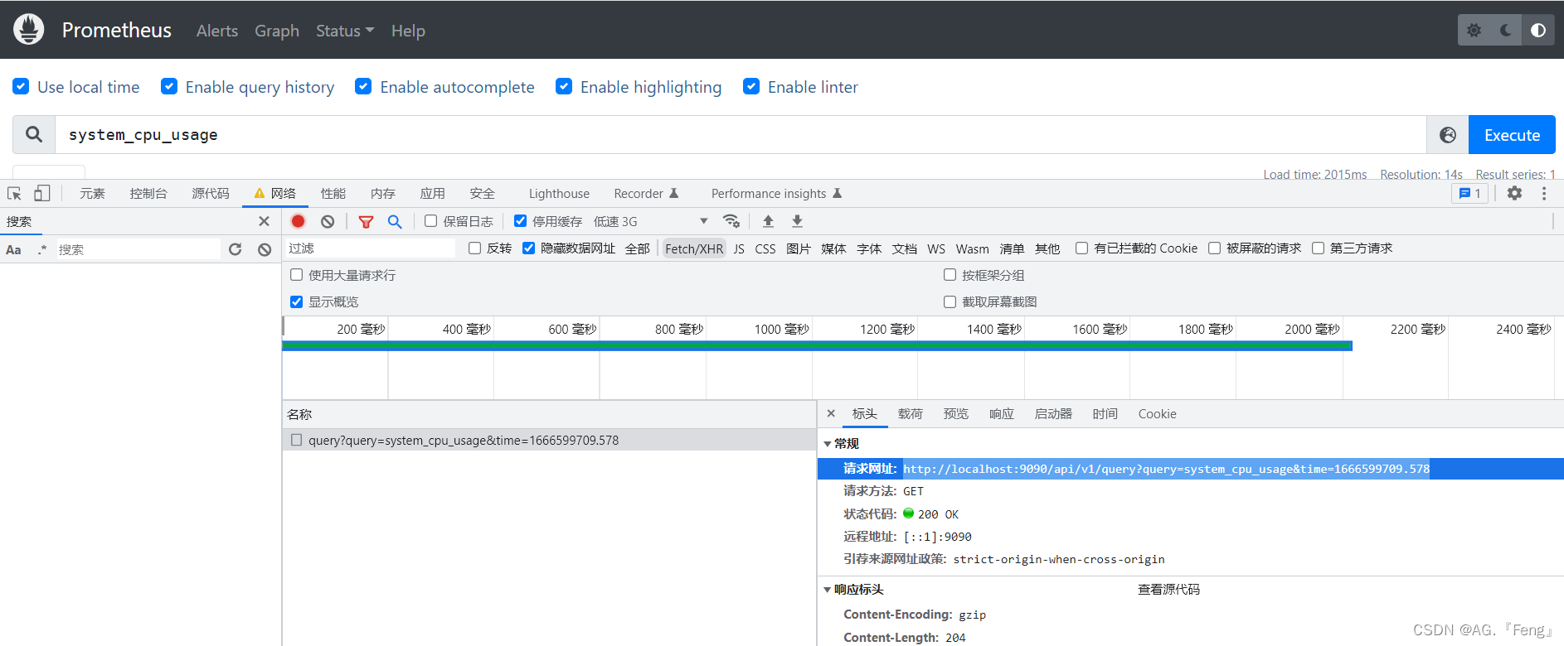Open the 预览 preview tab
This screenshot has height=646, width=1564.
(955, 413)
